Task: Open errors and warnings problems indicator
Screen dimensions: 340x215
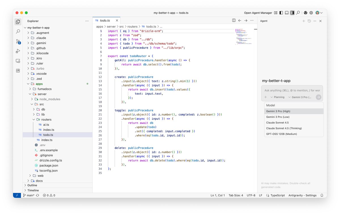Action: (49, 195)
